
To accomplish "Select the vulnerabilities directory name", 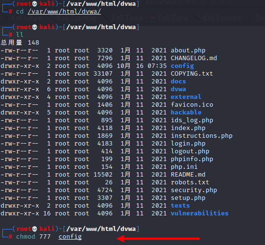I will pos(200,213).
